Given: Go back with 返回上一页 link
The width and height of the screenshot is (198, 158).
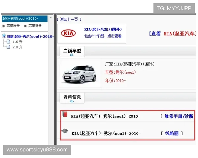Looking at the screenshot, I should click(x=69, y=19).
